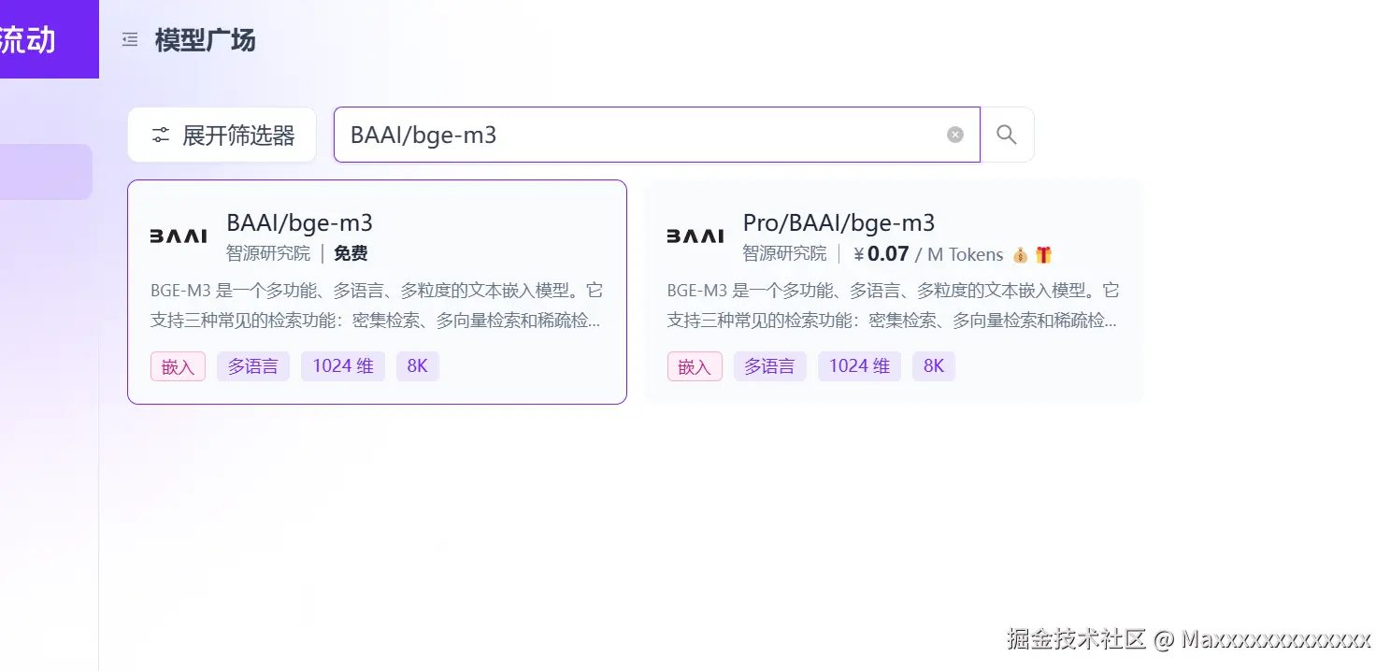This screenshot has height=671, width=1390.
Task: Open the Pro/BAAI/bge-m3 model card title
Action: pyautogui.click(x=838, y=222)
